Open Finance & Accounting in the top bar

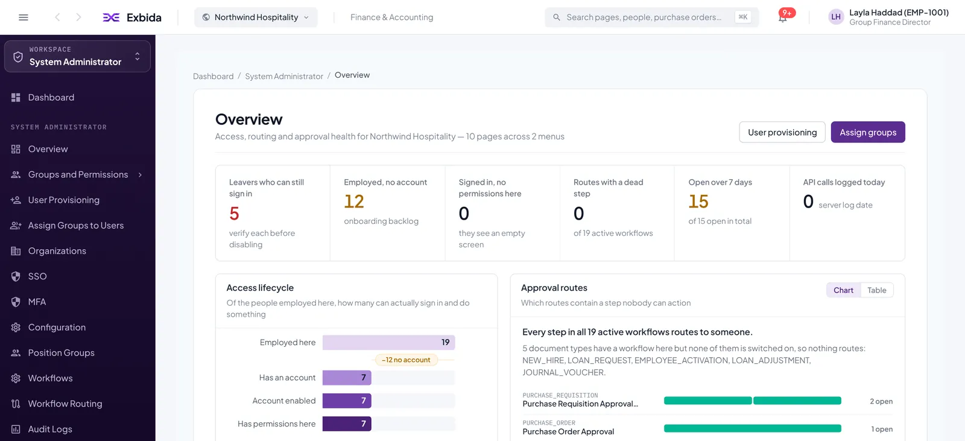391,17
